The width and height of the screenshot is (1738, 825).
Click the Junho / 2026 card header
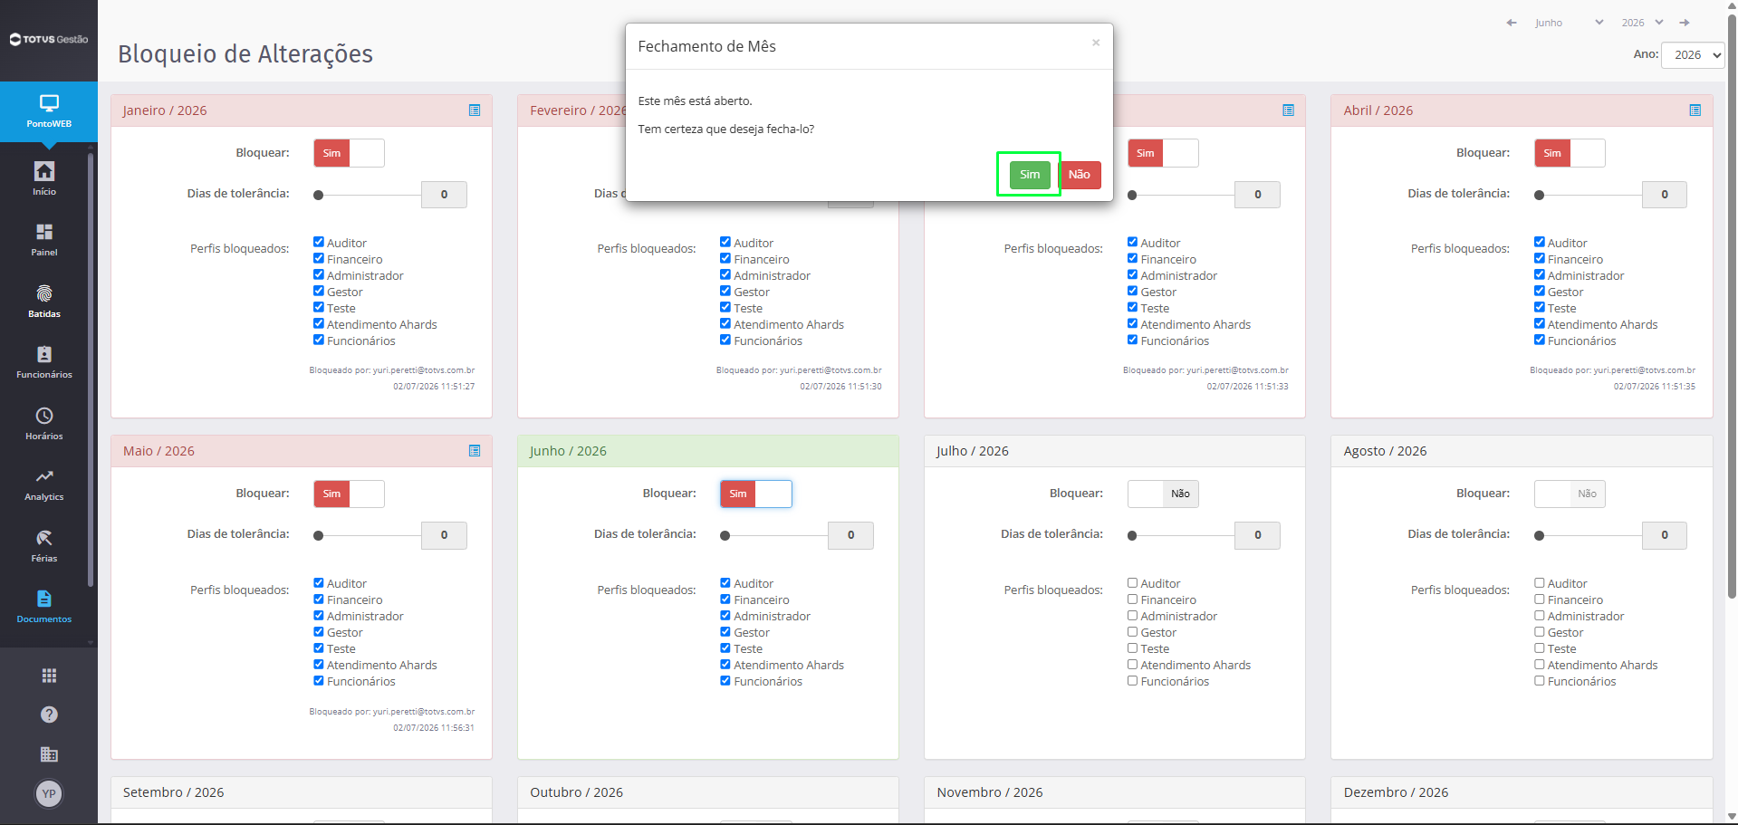(x=708, y=451)
